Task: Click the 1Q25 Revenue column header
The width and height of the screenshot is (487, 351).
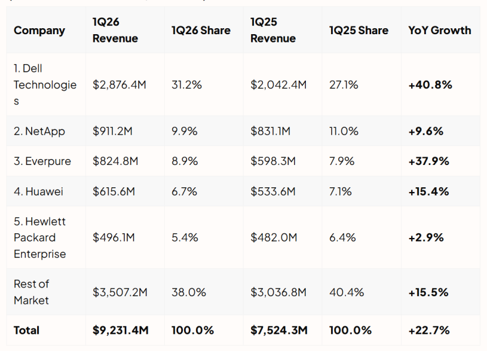Action: tap(273, 30)
